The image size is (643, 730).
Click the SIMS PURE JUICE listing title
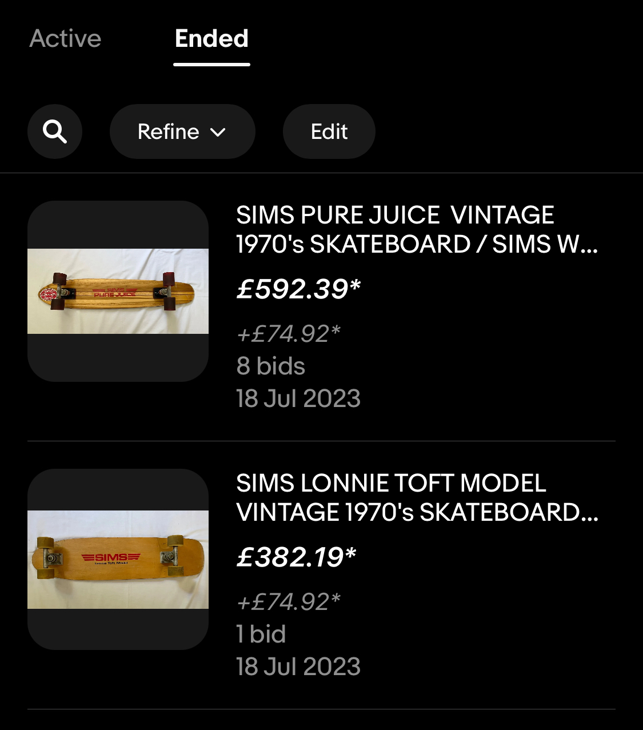click(417, 230)
